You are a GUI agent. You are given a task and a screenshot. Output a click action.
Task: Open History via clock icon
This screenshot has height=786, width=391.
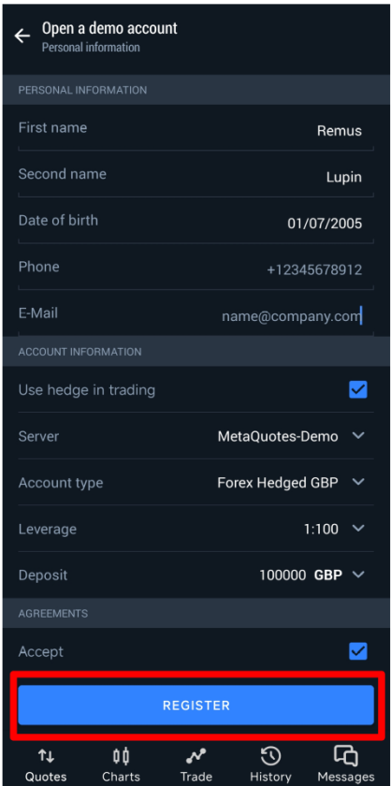[x=270, y=755]
